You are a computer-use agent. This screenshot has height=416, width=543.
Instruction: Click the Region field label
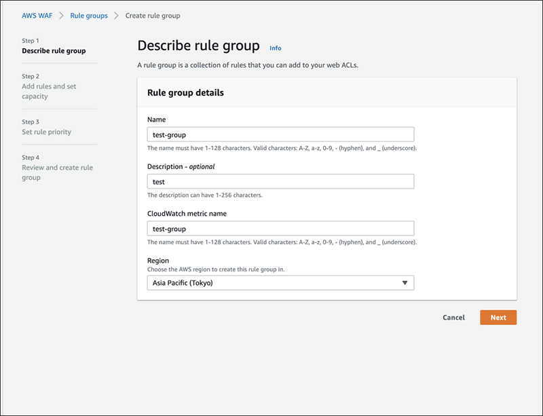[158, 261]
